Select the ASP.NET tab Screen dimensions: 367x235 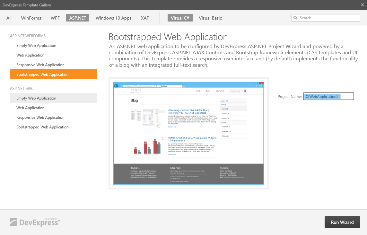pyautogui.click(x=78, y=18)
